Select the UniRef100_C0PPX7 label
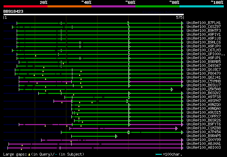The width and height of the screenshot is (227, 157). pos(204,117)
